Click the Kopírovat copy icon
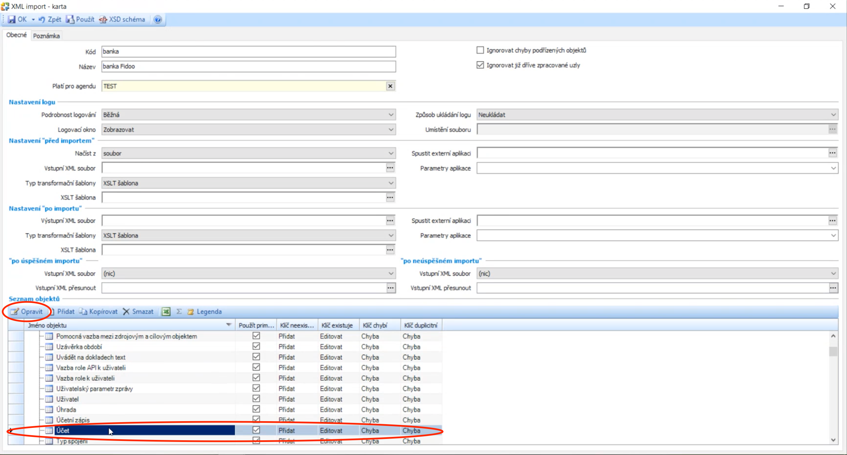This screenshot has width=847, height=455. tap(83, 312)
